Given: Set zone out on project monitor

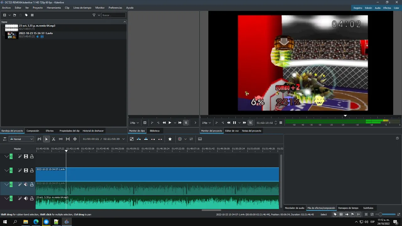Looking at the screenshot, I should [223, 123].
